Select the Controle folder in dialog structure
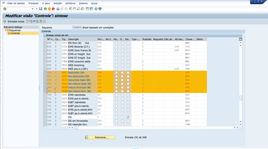268x149 pixels. (x=15, y=33)
